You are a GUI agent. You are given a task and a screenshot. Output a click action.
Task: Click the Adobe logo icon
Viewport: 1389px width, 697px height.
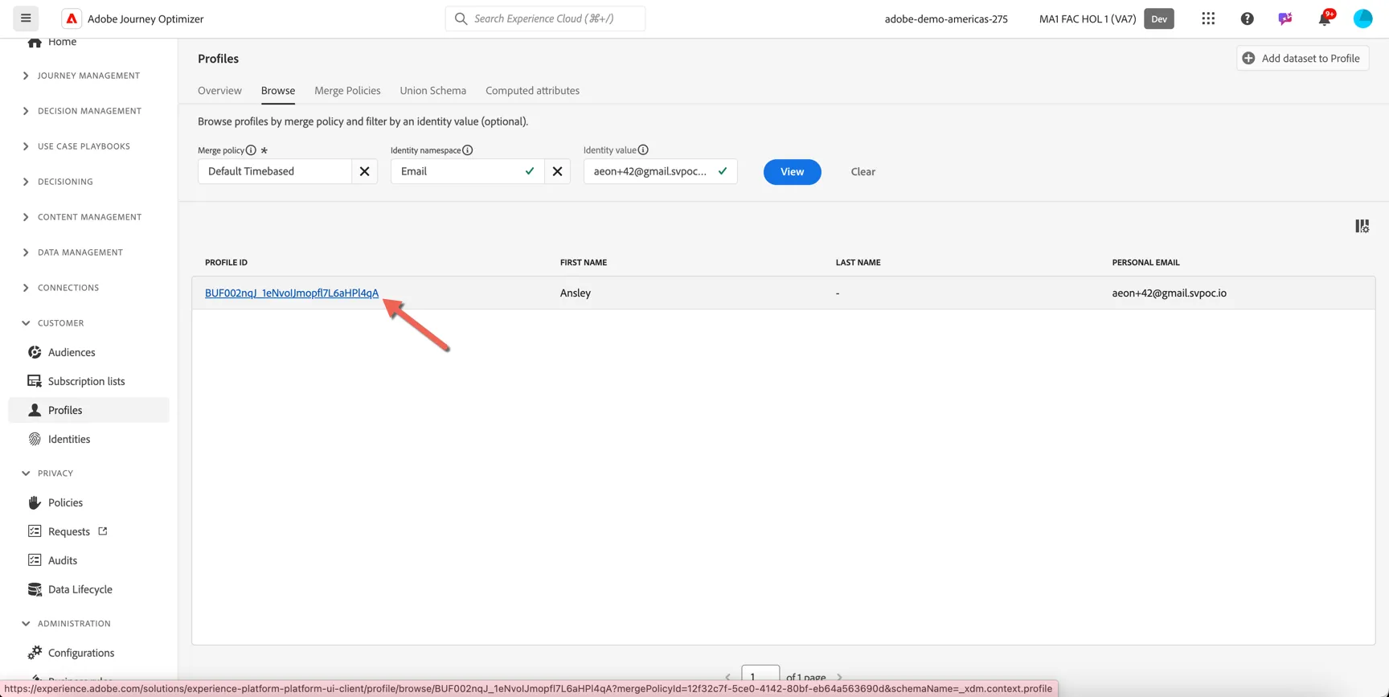pyautogui.click(x=72, y=18)
